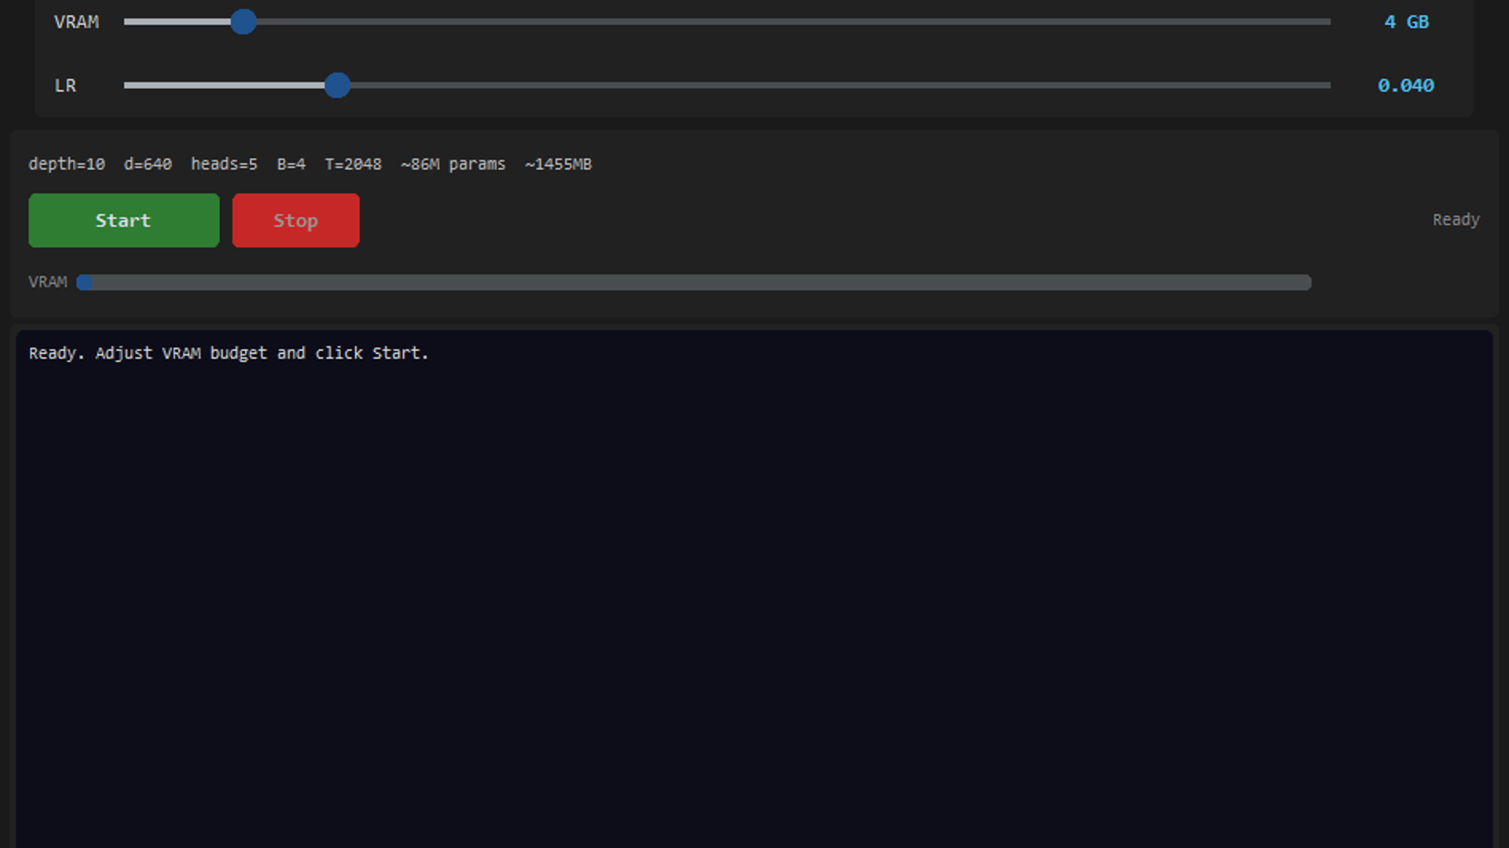Click the 4 GB VRAM value readout

pyautogui.click(x=1406, y=22)
